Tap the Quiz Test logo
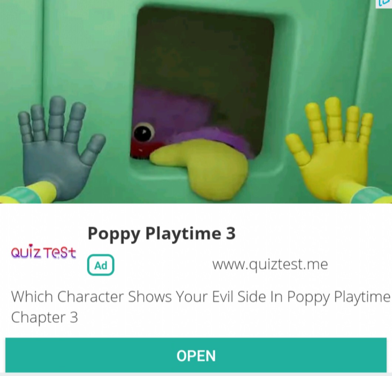The height and width of the screenshot is (376, 392). tap(43, 252)
